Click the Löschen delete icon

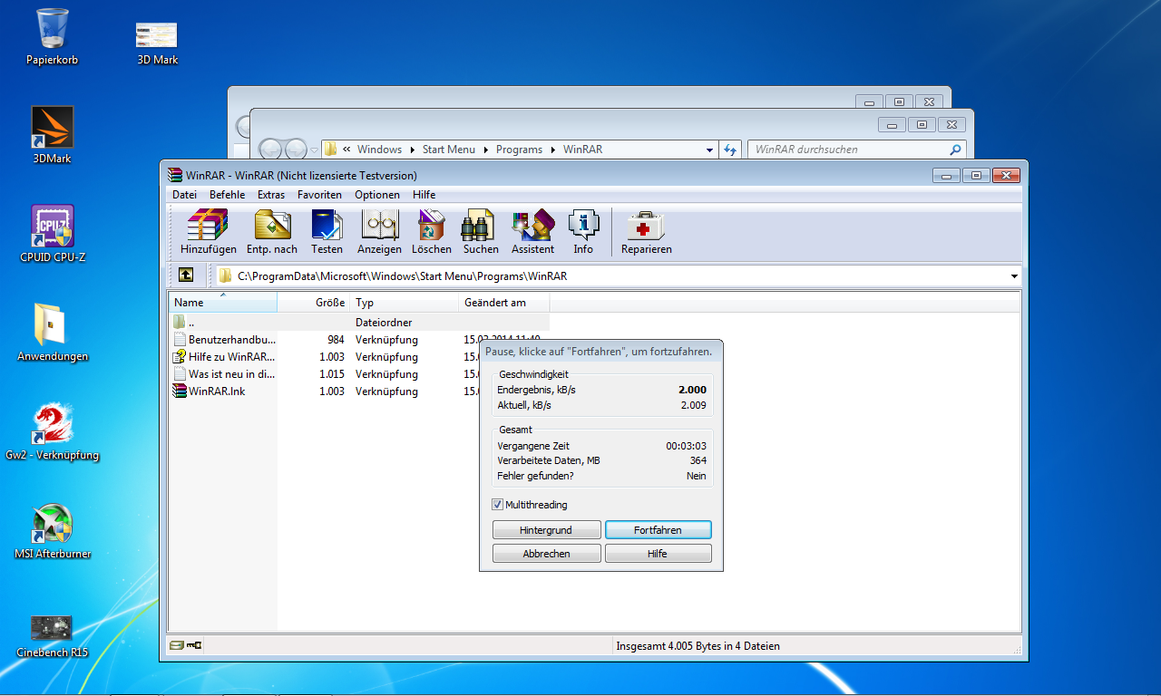[431, 232]
